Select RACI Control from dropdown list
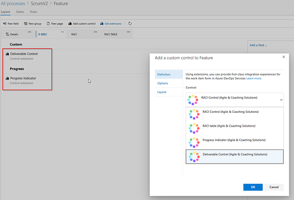The image size is (294, 200). pos(234,114)
